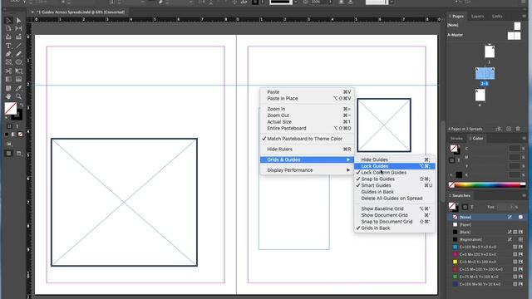The height and width of the screenshot is (299, 532).
Task: Enable Lock Guides option
Action: click(395, 166)
